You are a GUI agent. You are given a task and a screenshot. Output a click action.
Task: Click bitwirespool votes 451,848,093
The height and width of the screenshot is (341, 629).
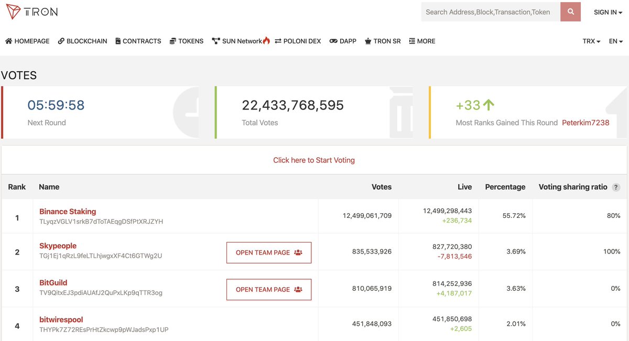(372, 324)
